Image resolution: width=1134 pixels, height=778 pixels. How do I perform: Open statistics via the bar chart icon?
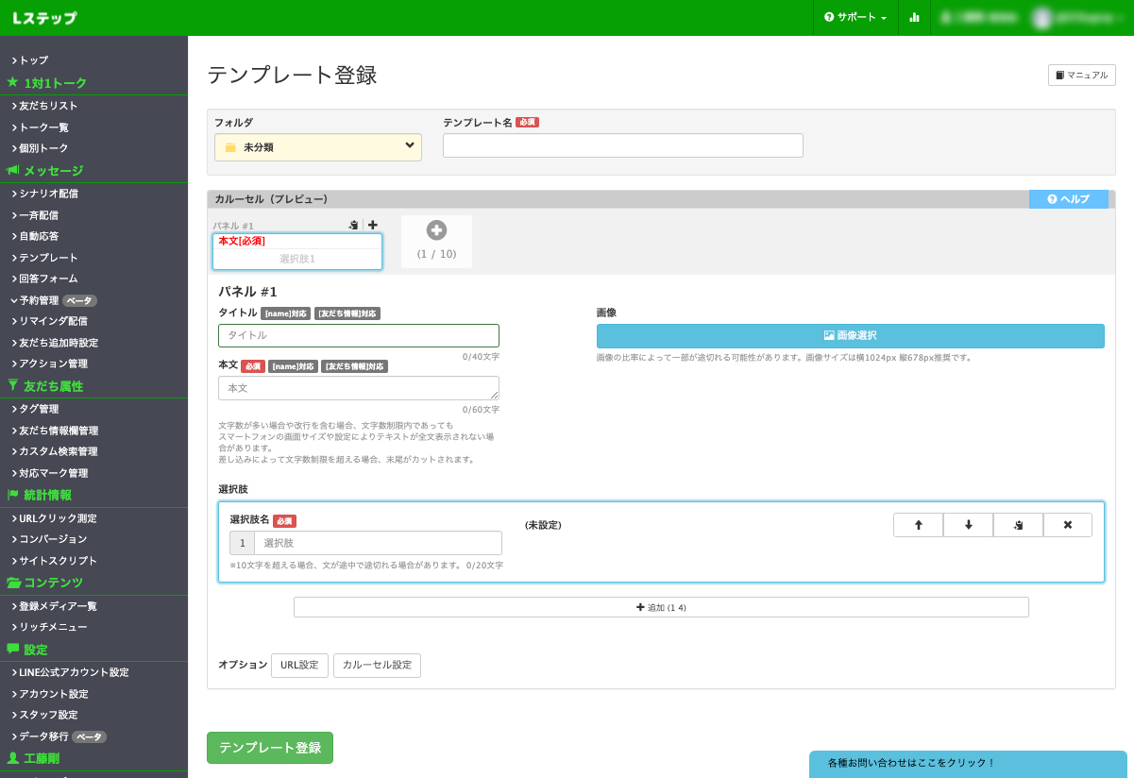914,17
